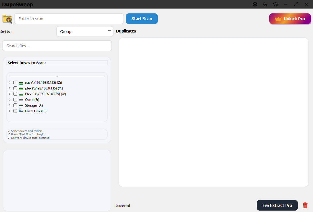313x212 pixels.
Task: Check the plex (Y:) drive checkbox
Action: 15,88
